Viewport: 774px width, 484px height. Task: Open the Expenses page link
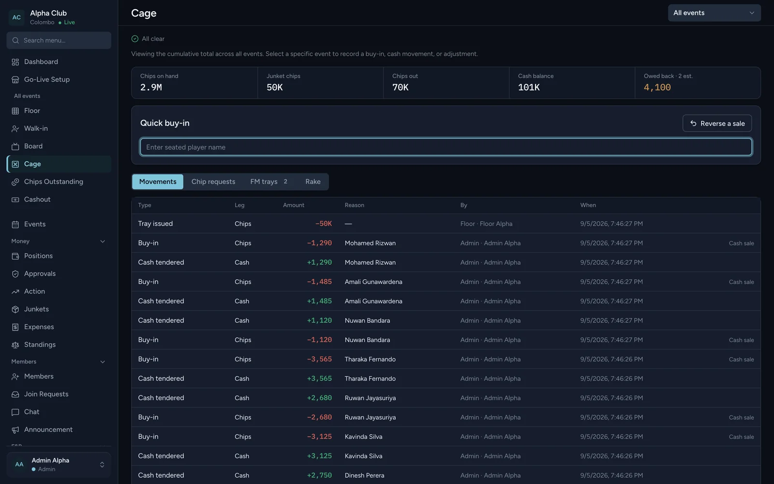(59, 327)
